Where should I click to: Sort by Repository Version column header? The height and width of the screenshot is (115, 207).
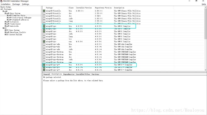point(104,8)
